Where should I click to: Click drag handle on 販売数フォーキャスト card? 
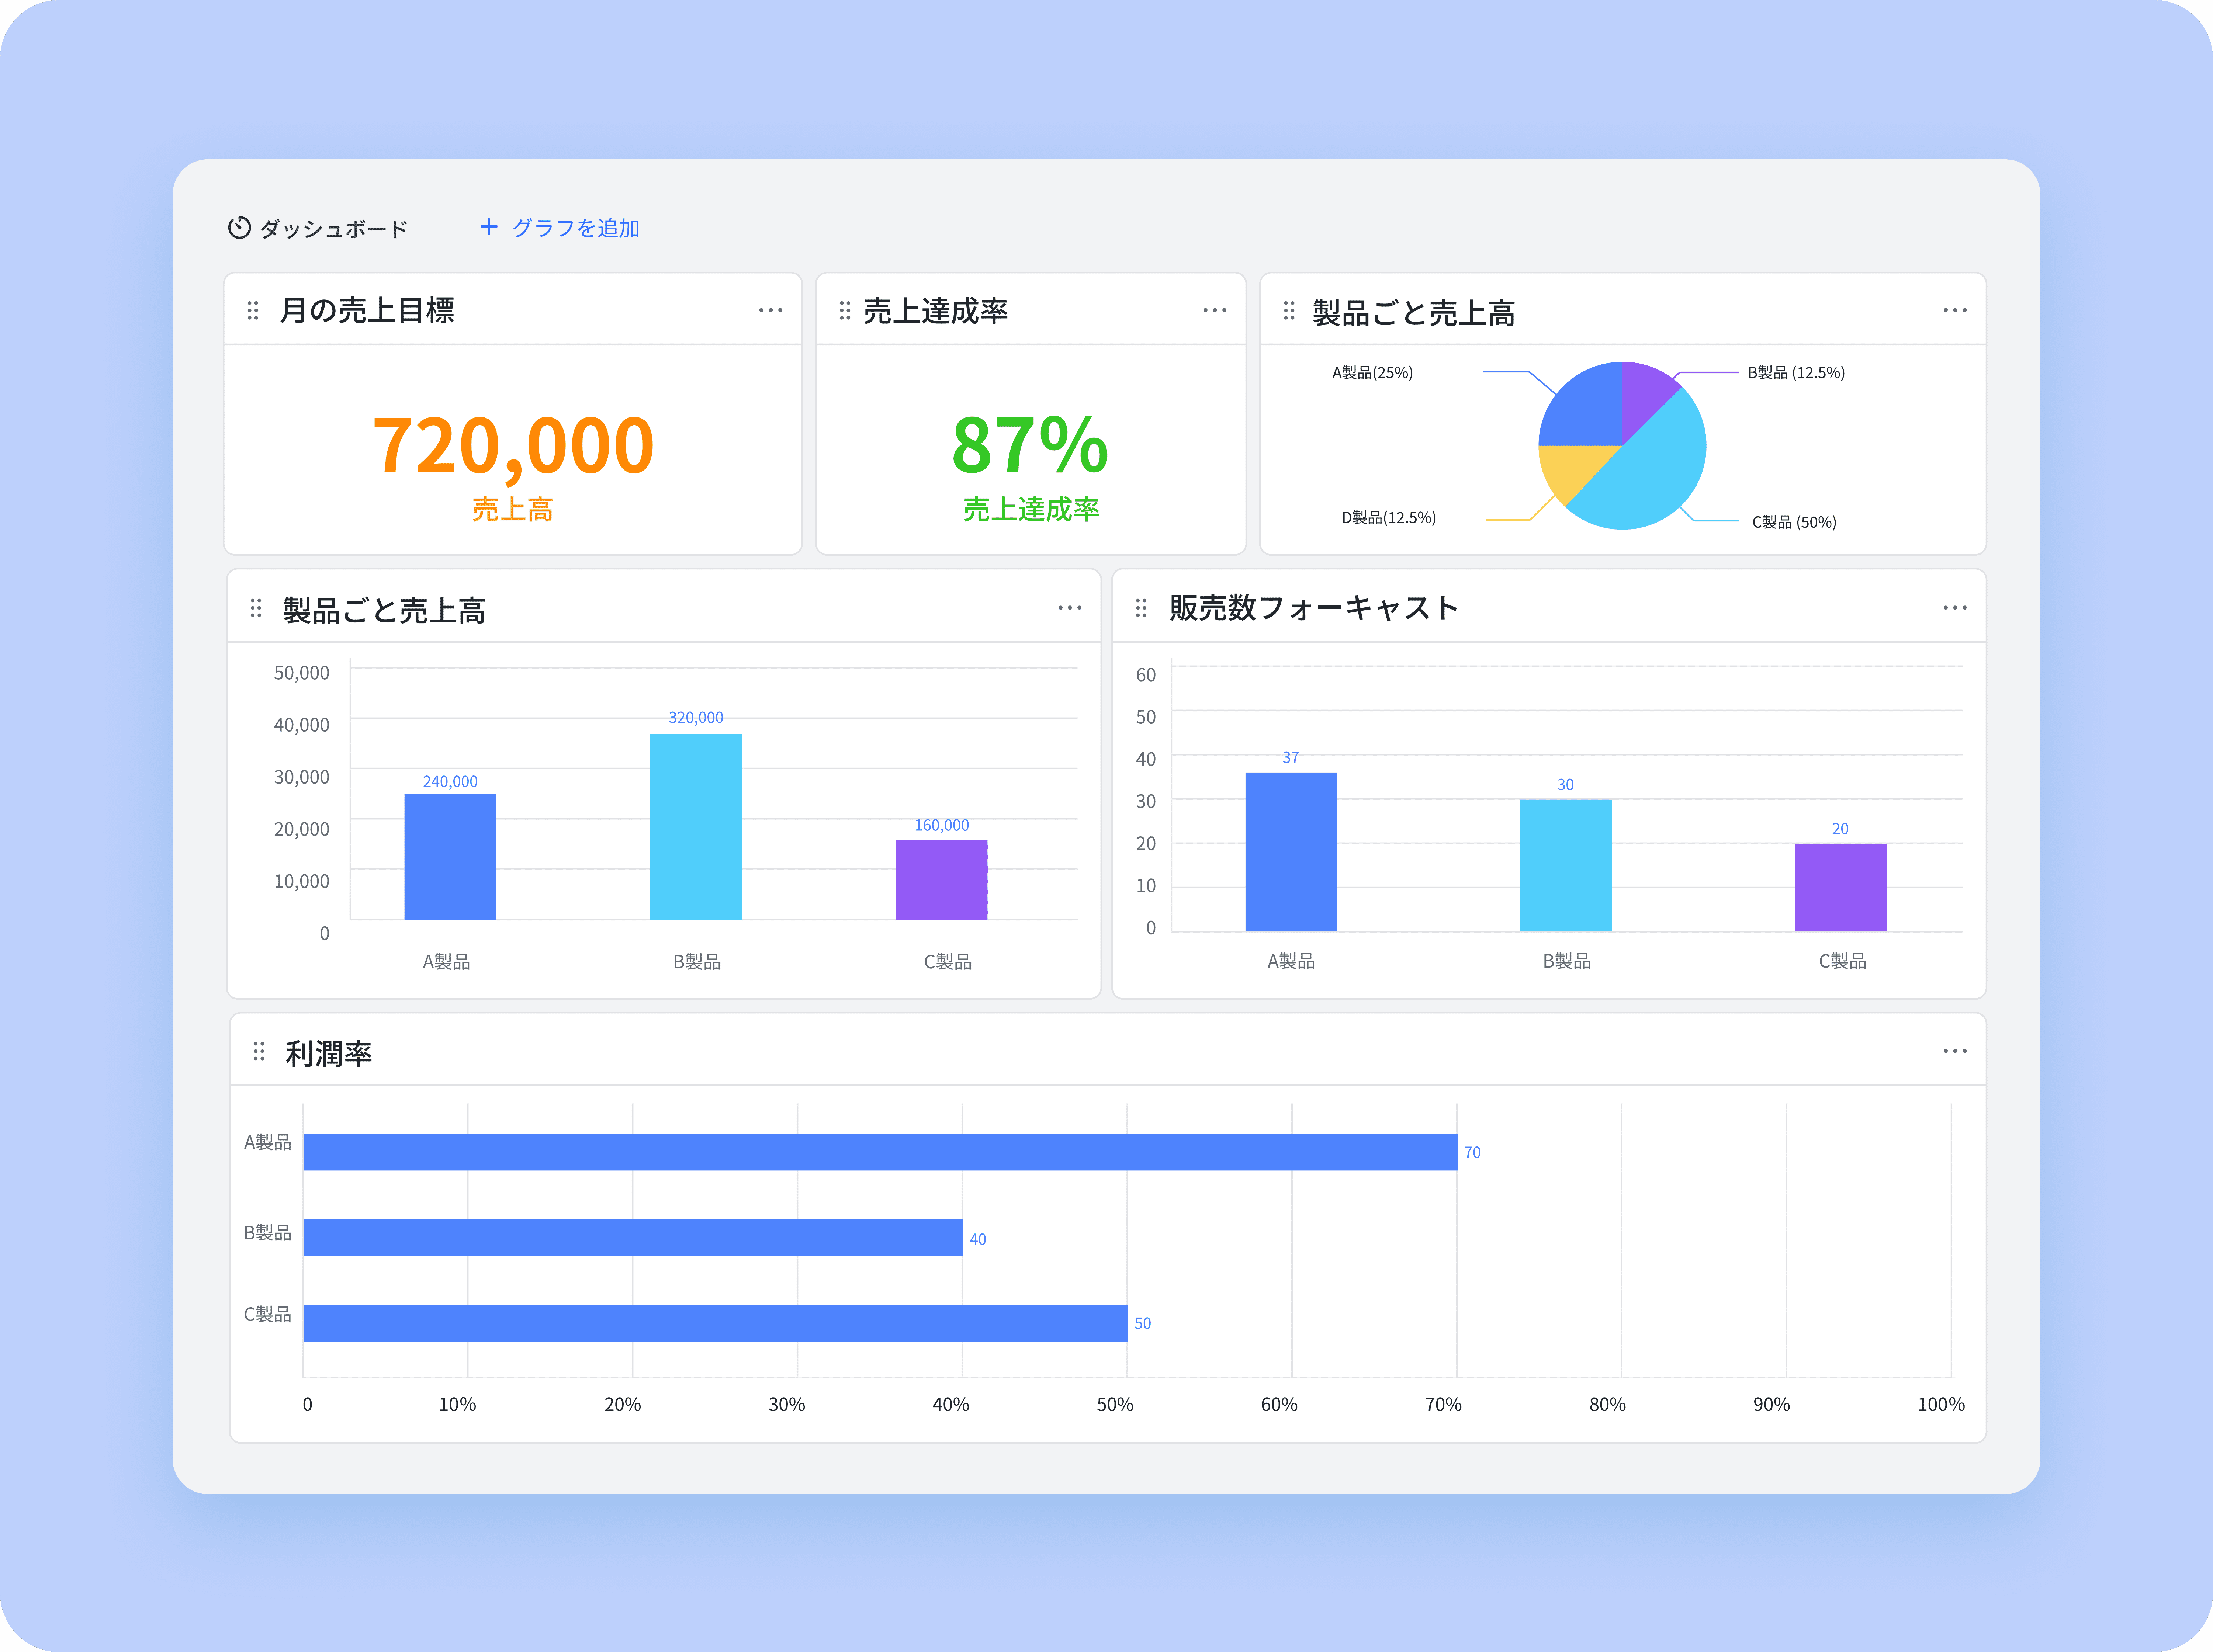pos(1141,608)
